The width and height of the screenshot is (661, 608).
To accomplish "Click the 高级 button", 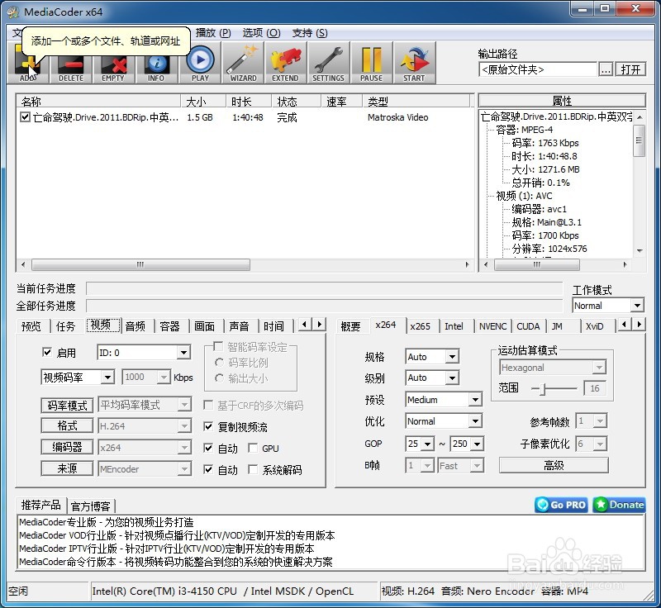I will tap(554, 465).
